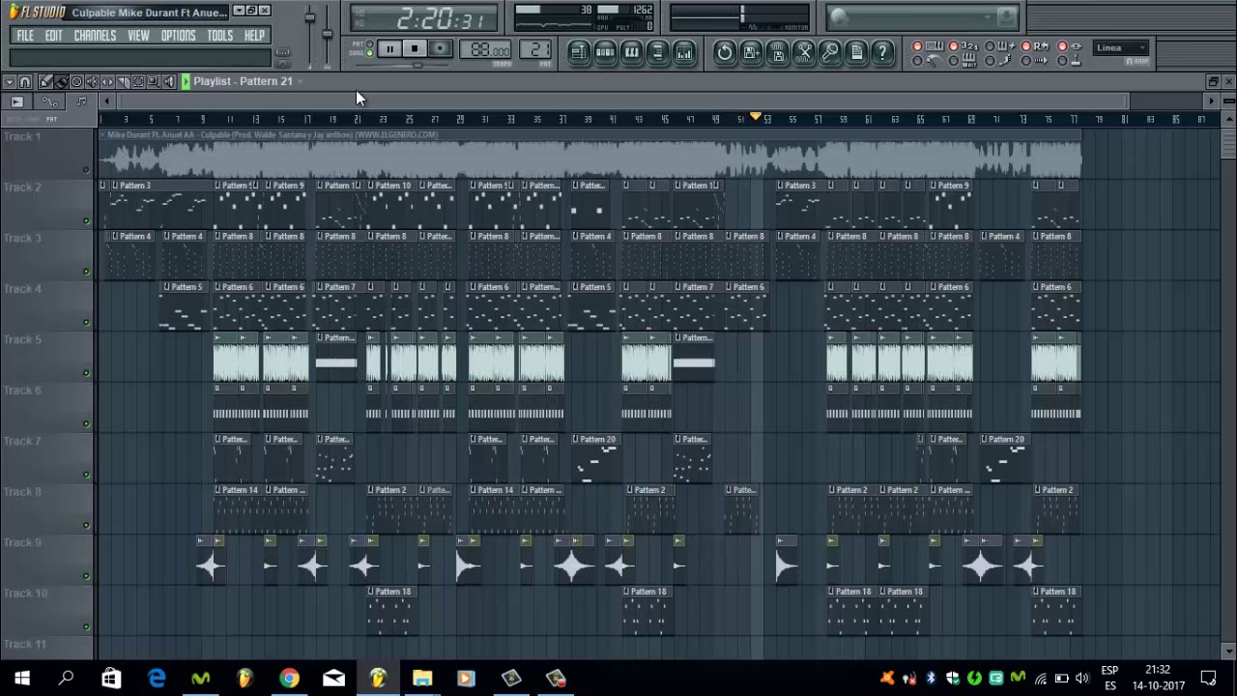Toggle typing keyboard to piano LED
This screenshot has height=696, width=1237.
[x=917, y=46]
